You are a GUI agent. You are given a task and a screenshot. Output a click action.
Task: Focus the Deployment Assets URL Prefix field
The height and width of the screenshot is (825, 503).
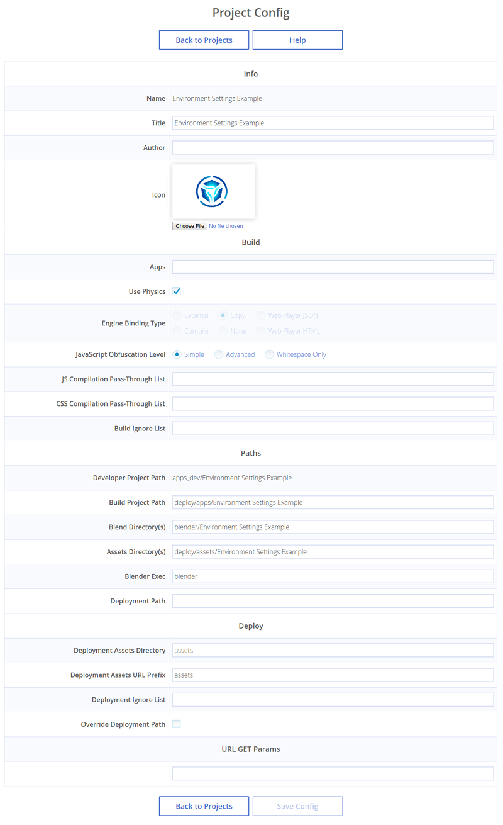point(333,675)
